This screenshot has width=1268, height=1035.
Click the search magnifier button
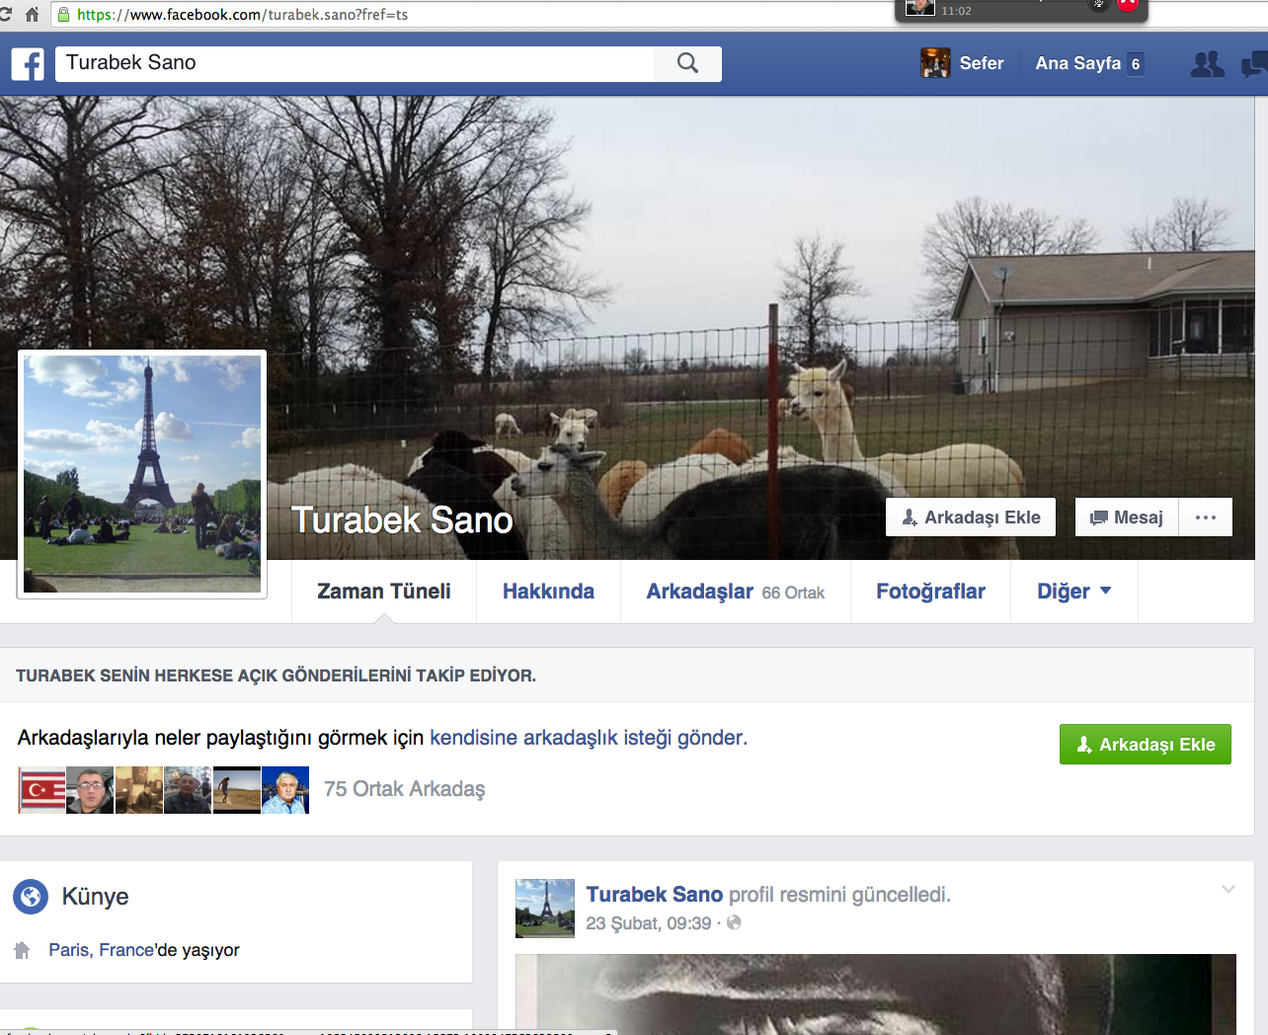coord(687,63)
